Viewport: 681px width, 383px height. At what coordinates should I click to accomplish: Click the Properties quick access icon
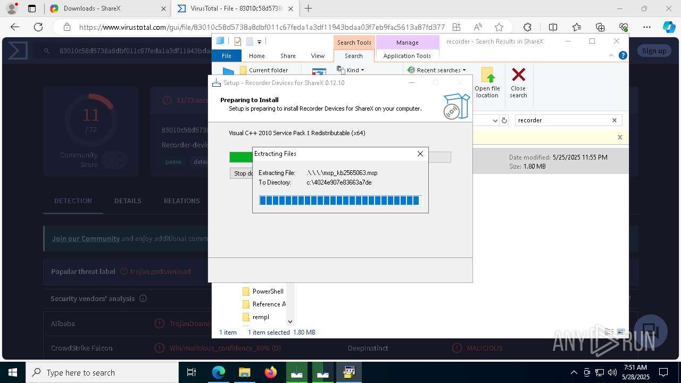(238, 41)
